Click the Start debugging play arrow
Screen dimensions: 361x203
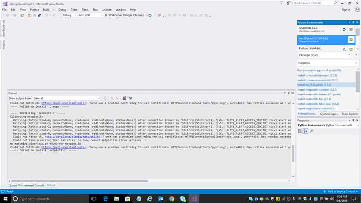coord(106,15)
